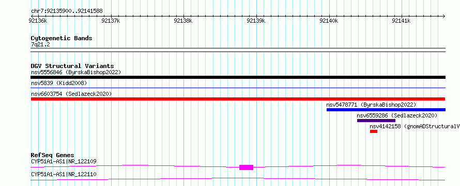The height and width of the screenshot is (186, 460).
Task: Select the nsv5478771 (ByrskaBishop2022) label
Action: (371, 105)
